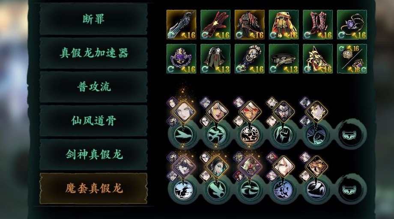Select the red gloves equipment slot

click(215, 24)
